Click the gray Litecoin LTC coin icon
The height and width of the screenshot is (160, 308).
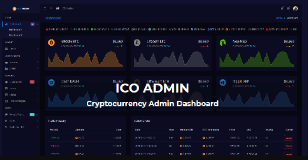137,43
